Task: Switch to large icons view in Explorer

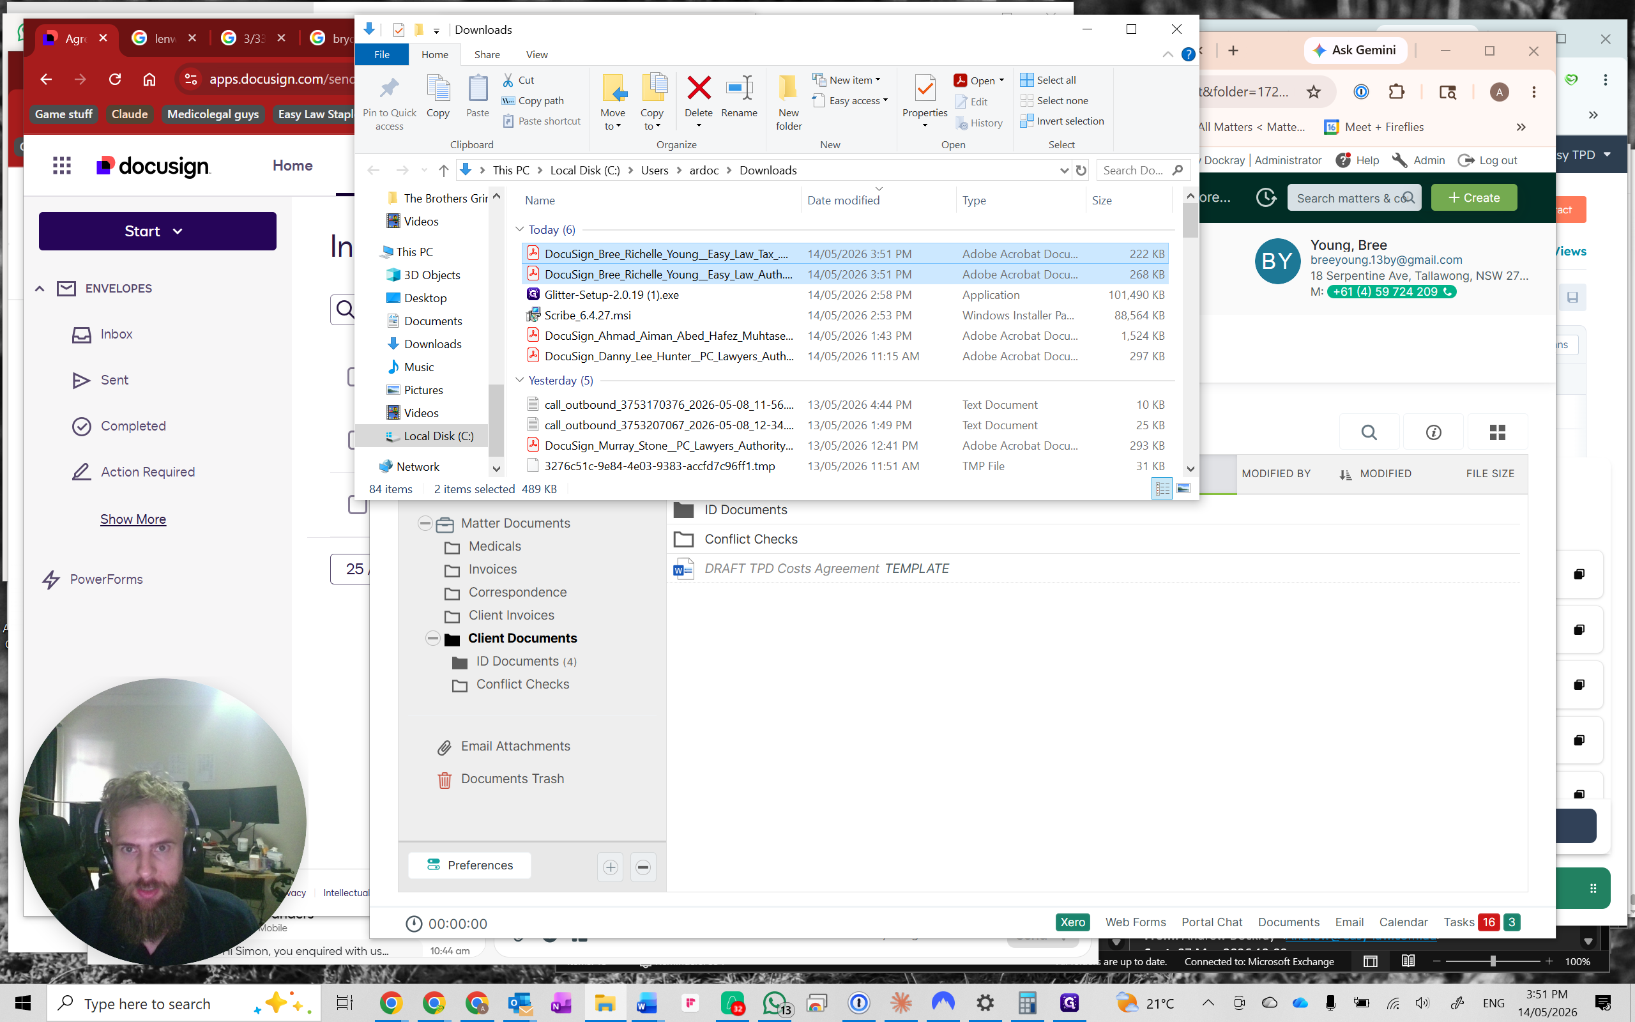Action: coord(1183,488)
